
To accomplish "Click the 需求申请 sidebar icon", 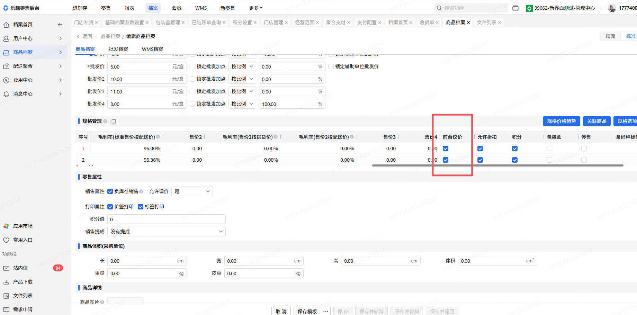I will click(x=6, y=309).
